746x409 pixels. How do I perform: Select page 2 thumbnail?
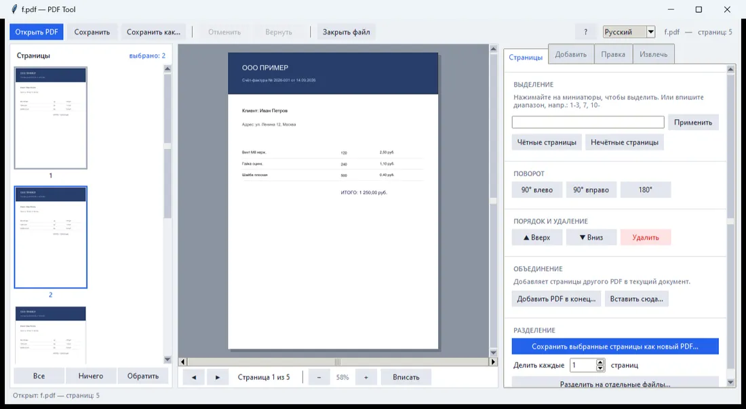50,237
